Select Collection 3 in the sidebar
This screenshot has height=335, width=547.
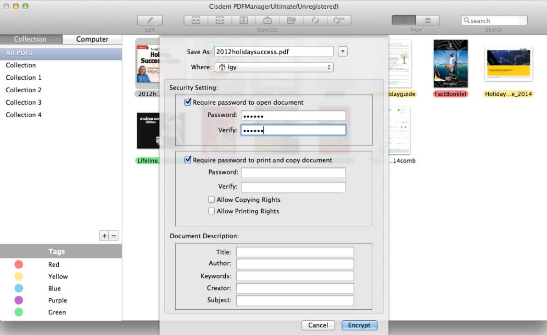23,102
